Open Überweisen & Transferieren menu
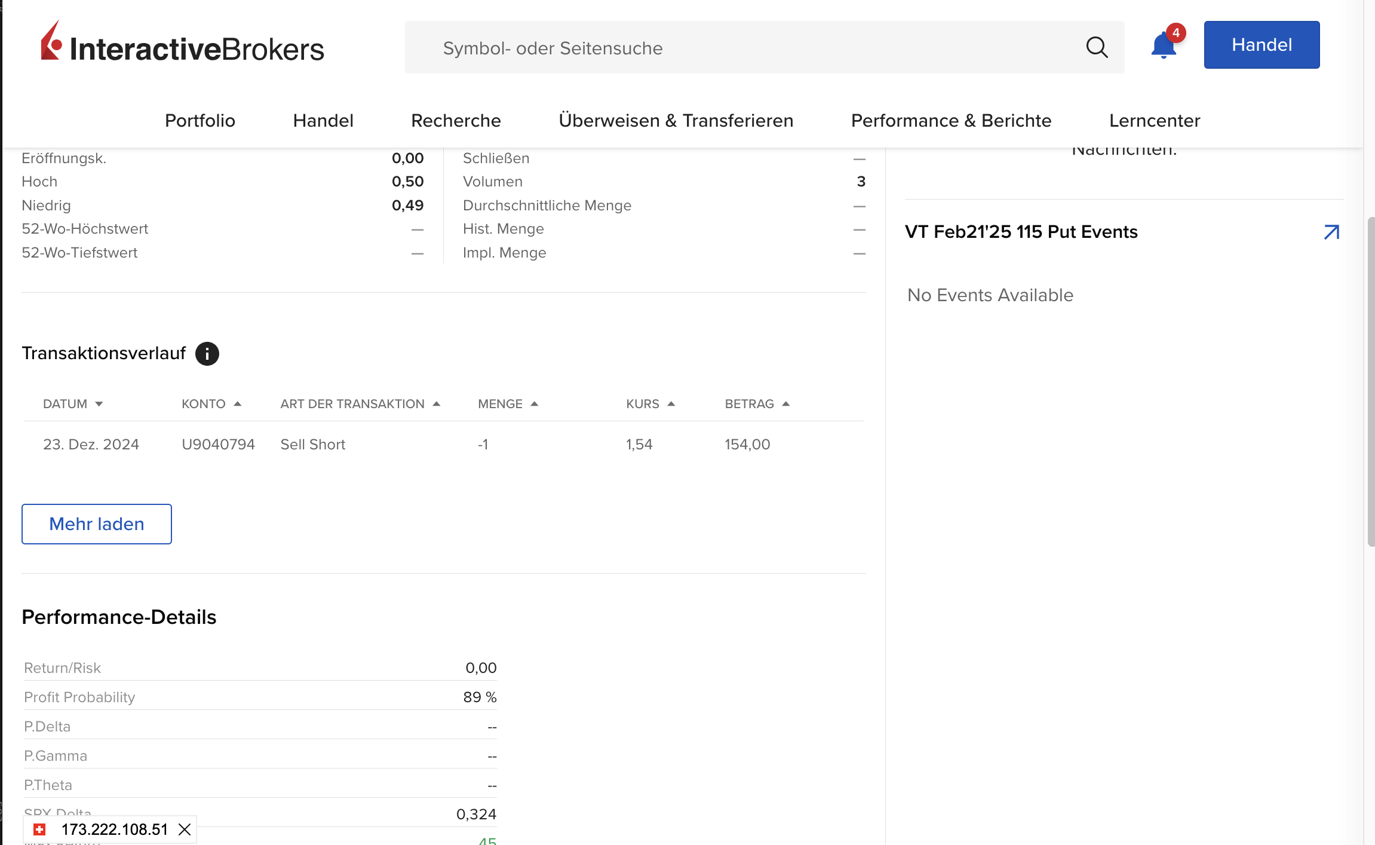The image size is (1375, 845). 676,121
